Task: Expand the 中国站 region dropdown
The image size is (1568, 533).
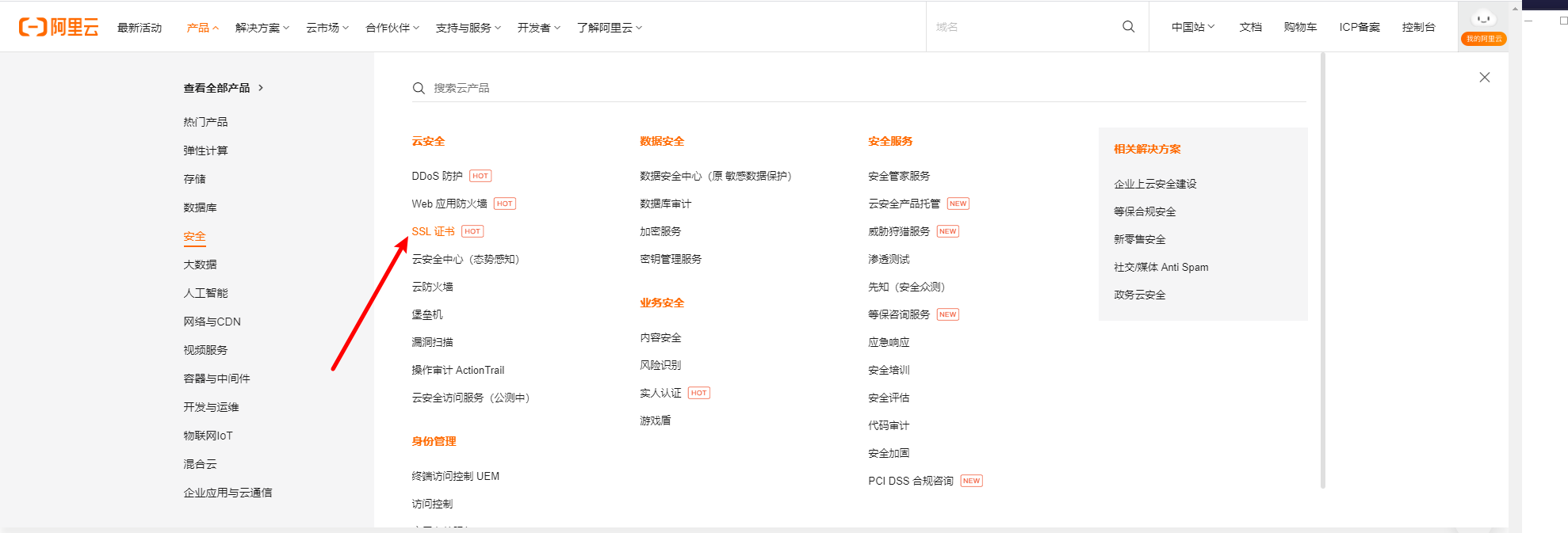Action: (1192, 27)
